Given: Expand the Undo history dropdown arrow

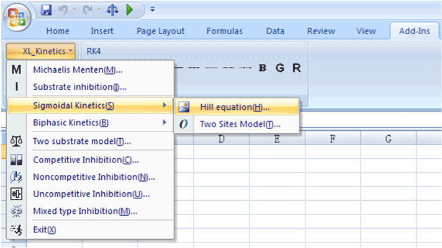Looking at the screenshot, I should point(74,10).
